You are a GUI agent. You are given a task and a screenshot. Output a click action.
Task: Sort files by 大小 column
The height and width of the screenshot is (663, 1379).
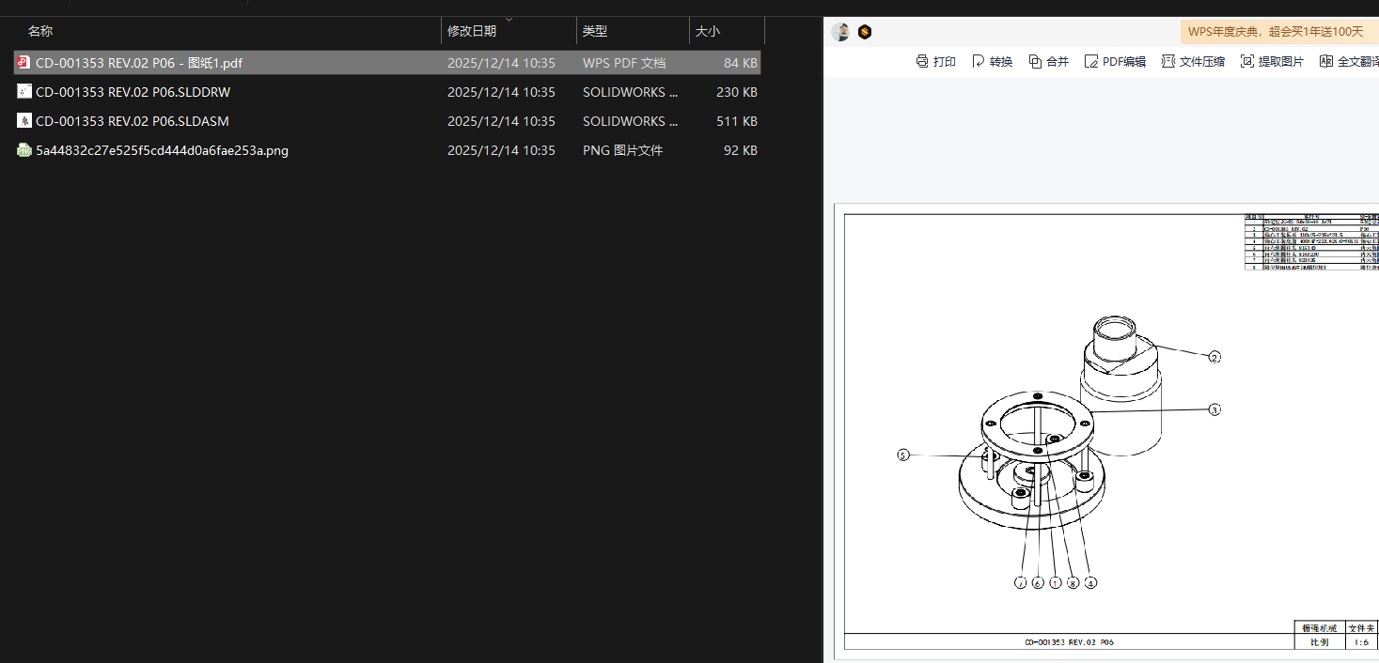point(707,31)
